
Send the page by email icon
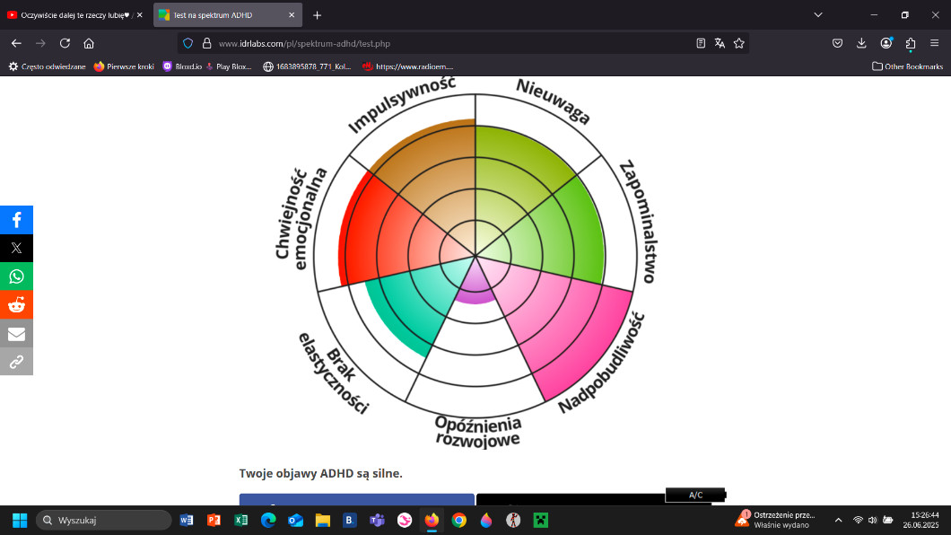click(16, 334)
